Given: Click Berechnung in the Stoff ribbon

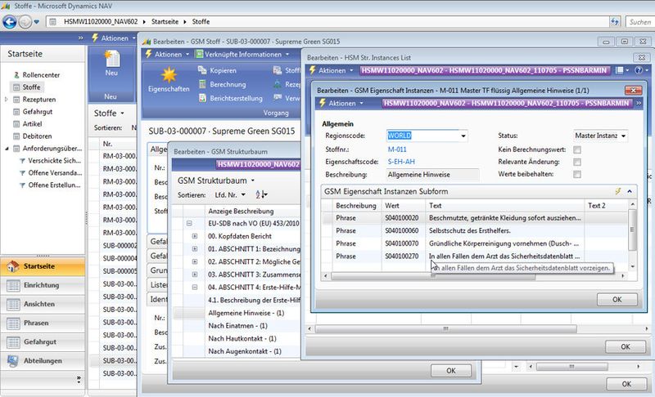Looking at the screenshot, I should tap(222, 84).
